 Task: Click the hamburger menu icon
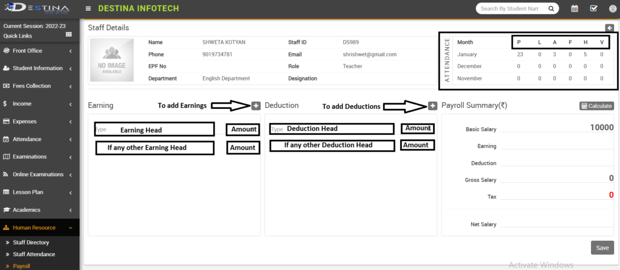88,8
